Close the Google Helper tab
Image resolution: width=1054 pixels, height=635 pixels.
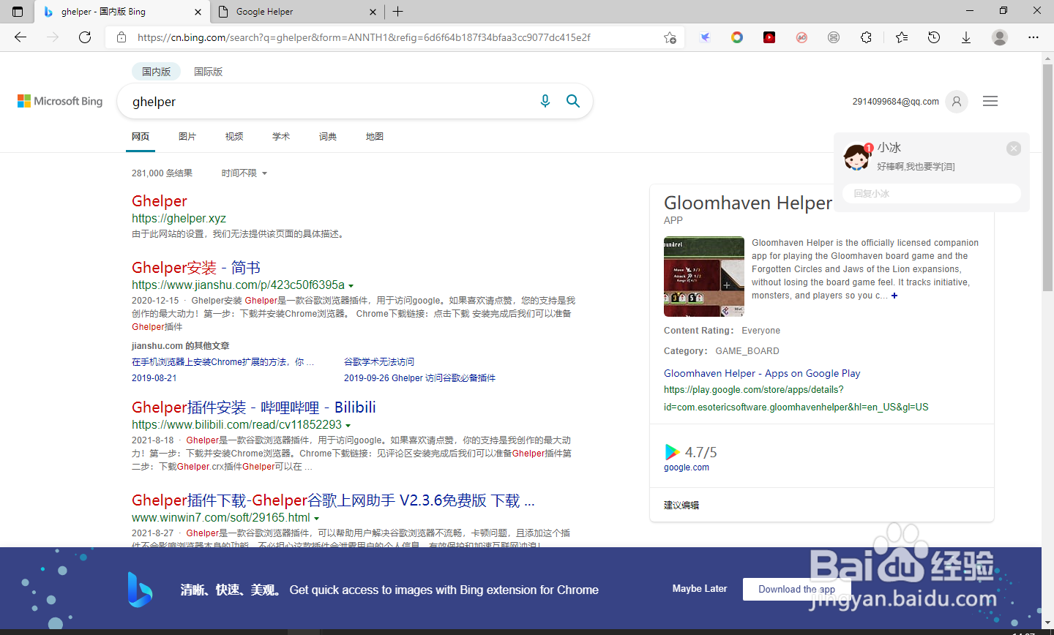373,12
